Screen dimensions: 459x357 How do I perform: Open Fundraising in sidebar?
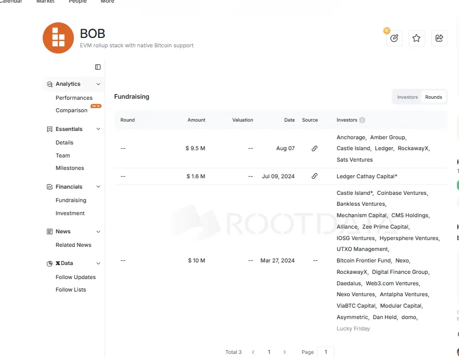pos(71,200)
